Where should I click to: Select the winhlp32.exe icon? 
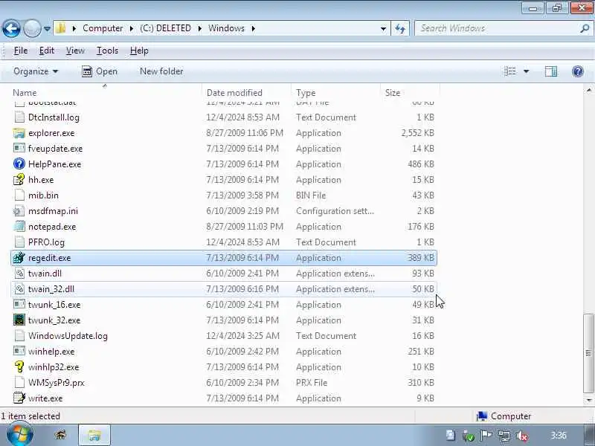coord(19,366)
